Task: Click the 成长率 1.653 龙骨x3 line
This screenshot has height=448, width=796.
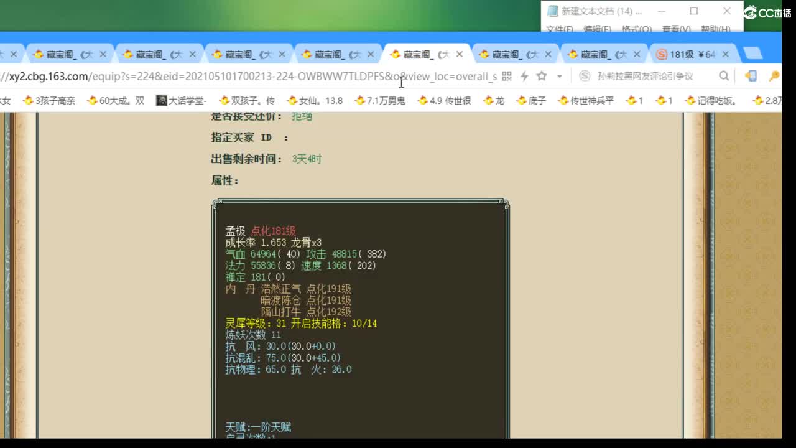Action: coord(274,243)
